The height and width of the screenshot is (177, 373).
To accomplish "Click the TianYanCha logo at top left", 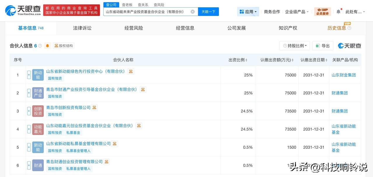I will pyautogui.click(x=23, y=10).
